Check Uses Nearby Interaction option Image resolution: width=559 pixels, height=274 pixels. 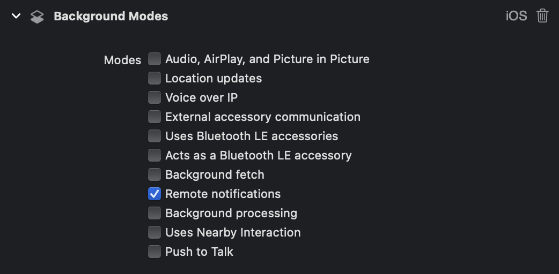tap(155, 232)
